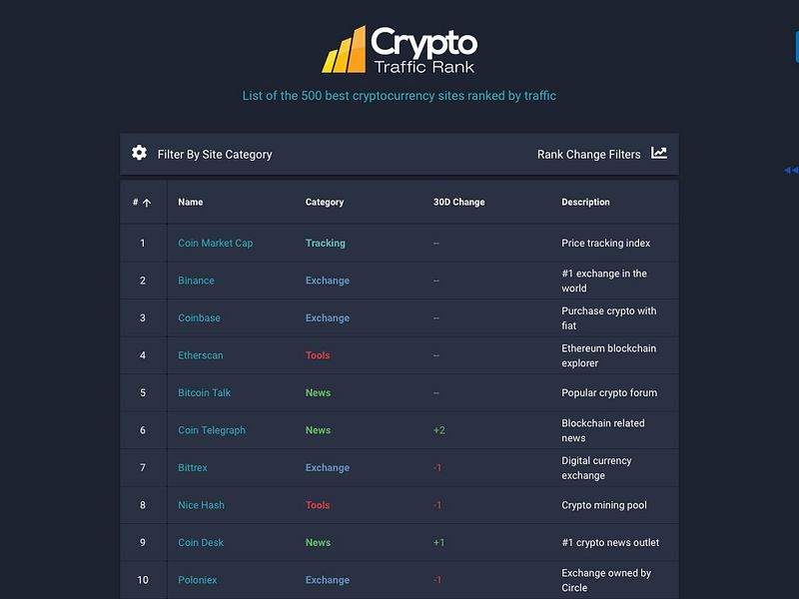Open the Bitcoin Talk forum link
This screenshot has height=599, width=799.
[205, 392]
